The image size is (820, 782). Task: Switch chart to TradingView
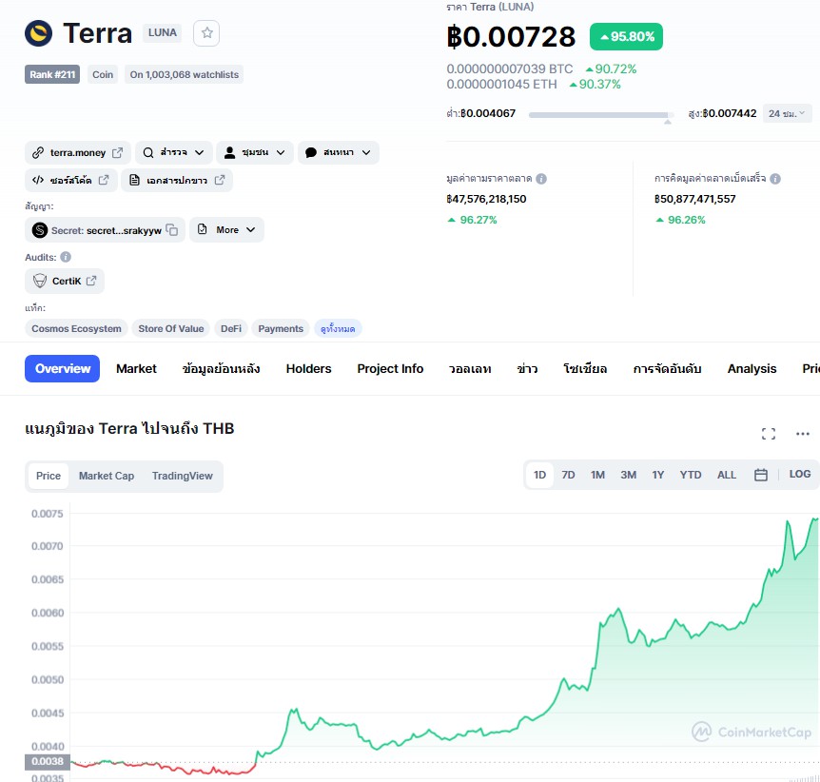pos(182,476)
